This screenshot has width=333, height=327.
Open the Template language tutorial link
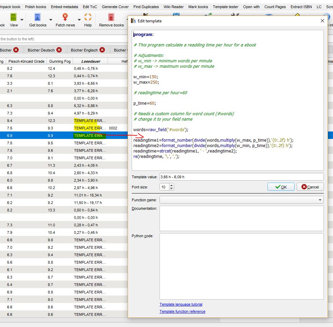[x=181, y=304]
